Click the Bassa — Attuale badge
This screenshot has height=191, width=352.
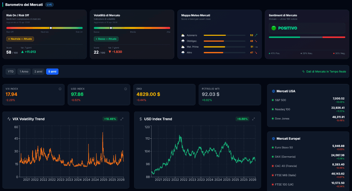[106, 39]
